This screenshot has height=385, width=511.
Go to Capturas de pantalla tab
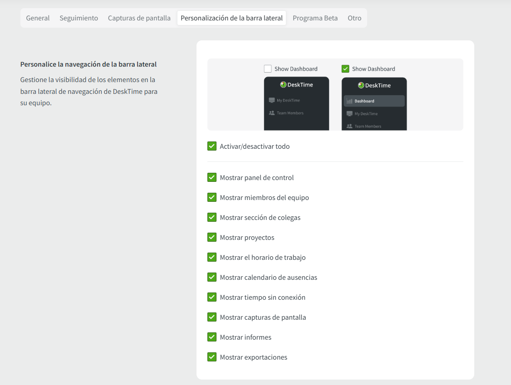click(139, 18)
